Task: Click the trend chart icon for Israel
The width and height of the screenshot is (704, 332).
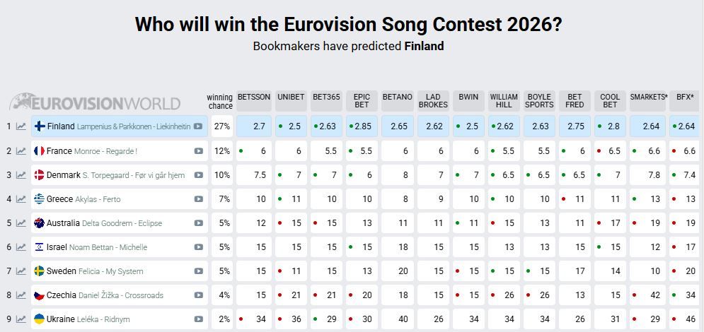Action: (x=21, y=247)
